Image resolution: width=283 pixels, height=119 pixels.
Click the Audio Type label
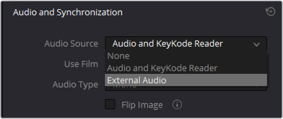point(75,84)
